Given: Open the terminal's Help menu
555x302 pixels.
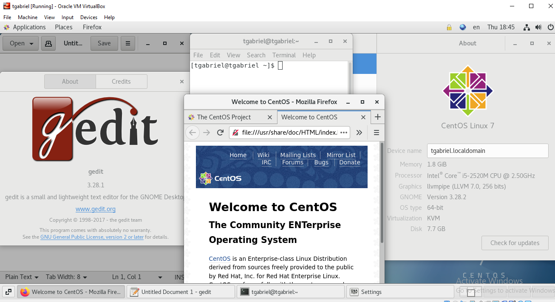Looking at the screenshot, I should (x=309, y=55).
